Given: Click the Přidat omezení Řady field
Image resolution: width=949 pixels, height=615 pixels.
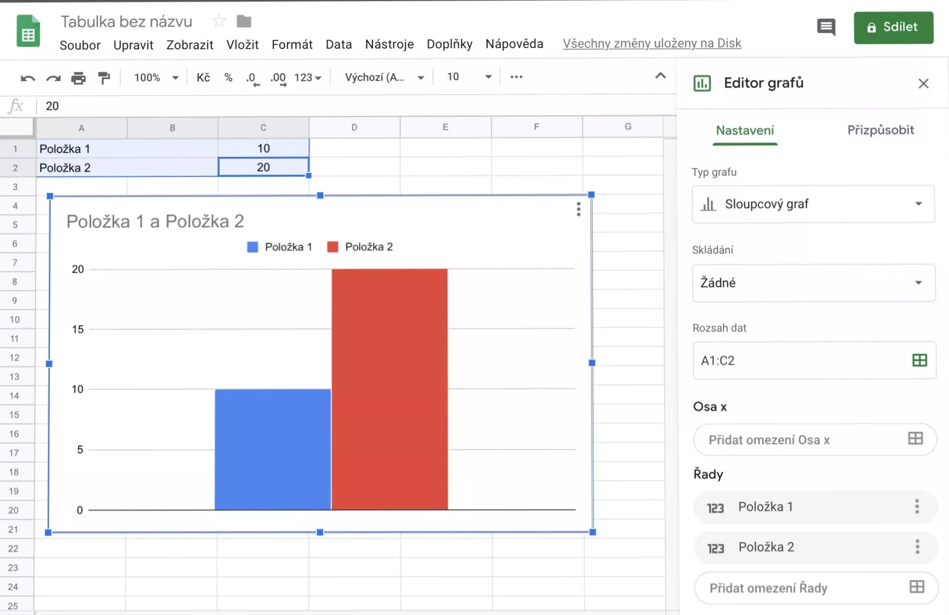Looking at the screenshot, I should coord(816,588).
